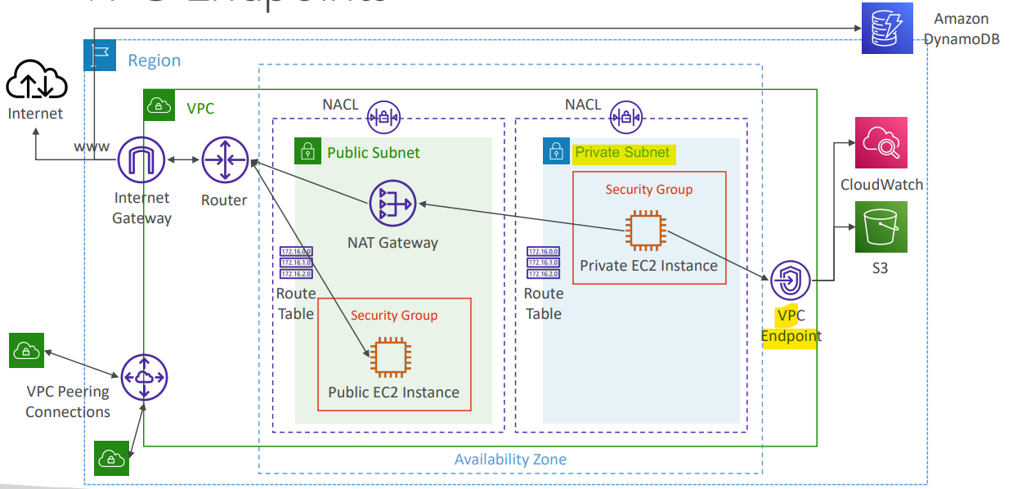Select NACL icon above Public Subnet
This screenshot has width=1013, height=489.
[x=383, y=117]
